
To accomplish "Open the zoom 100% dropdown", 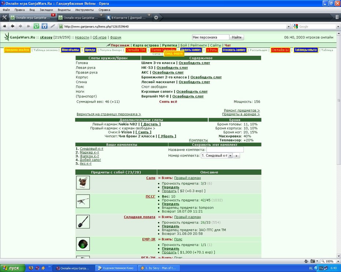I will 338,261.
